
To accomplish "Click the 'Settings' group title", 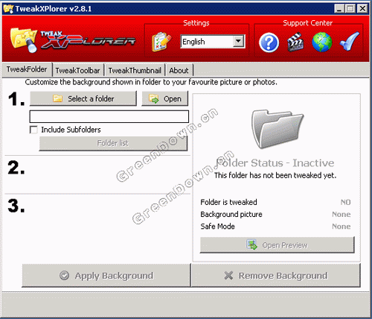I will point(196,23).
